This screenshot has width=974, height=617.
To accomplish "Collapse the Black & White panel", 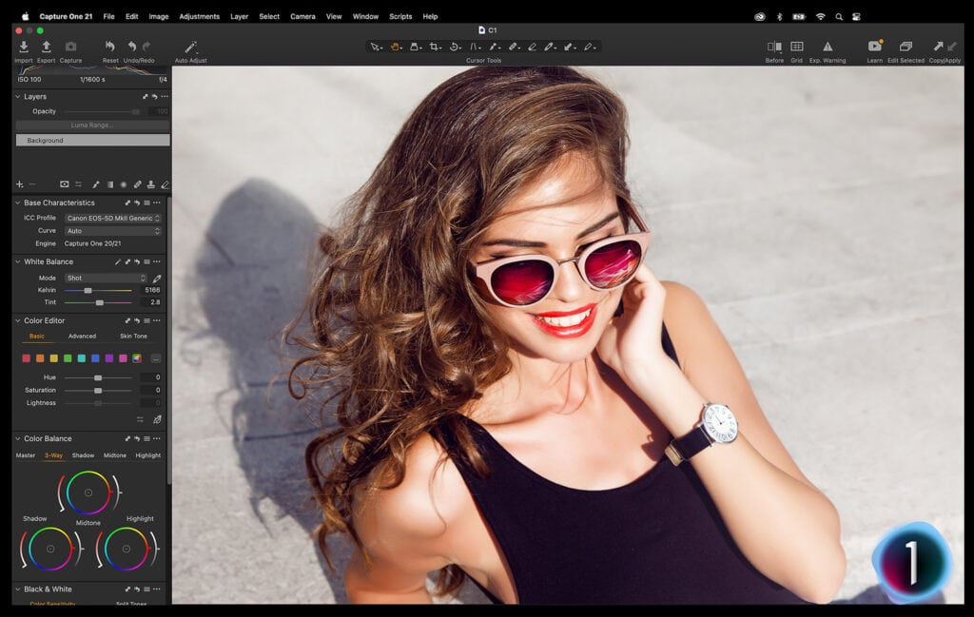I will pos(17,589).
